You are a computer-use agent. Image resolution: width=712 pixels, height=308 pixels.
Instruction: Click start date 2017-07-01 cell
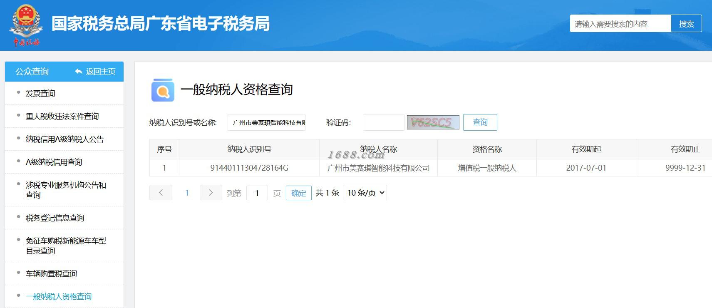pos(586,168)
